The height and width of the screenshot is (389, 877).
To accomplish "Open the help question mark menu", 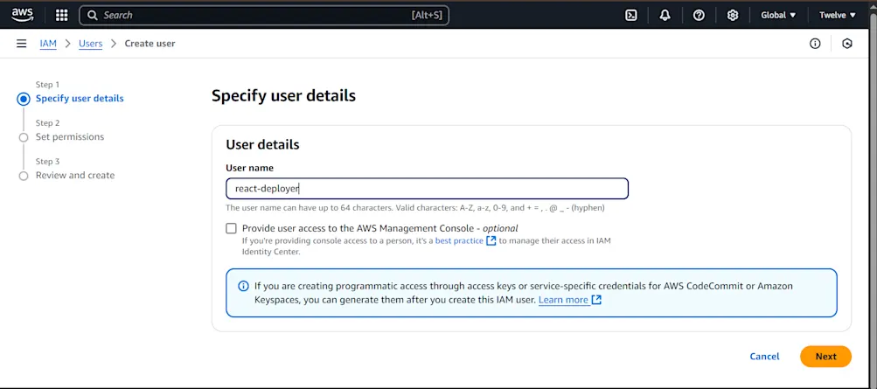I will (699, 15).
